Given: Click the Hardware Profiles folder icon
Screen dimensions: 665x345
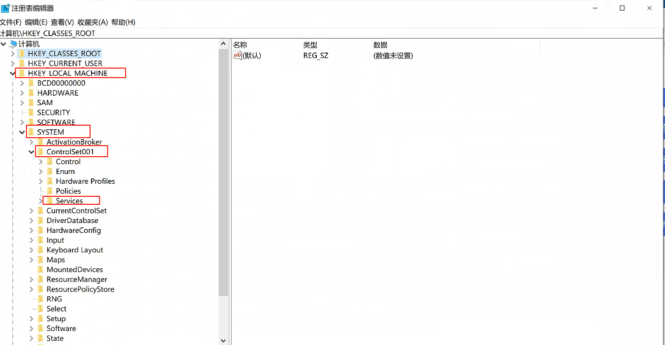Looking at the screenshot, I should tap(50, 181).
